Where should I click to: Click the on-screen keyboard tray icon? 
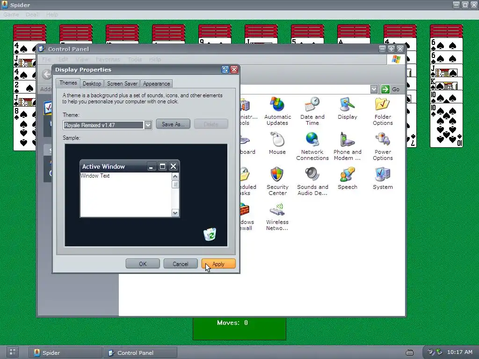[x=410, y=352]
